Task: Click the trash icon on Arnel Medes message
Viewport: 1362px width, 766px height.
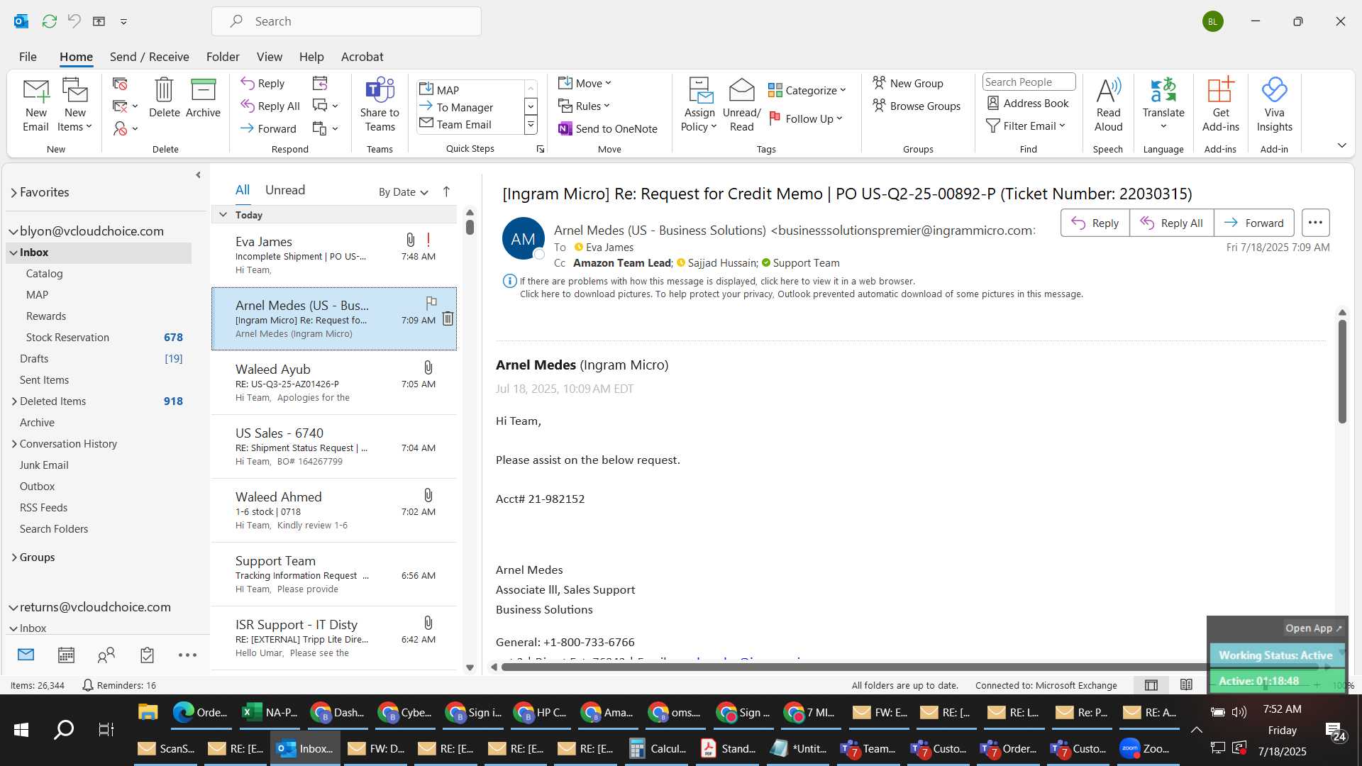Action: 448,318
